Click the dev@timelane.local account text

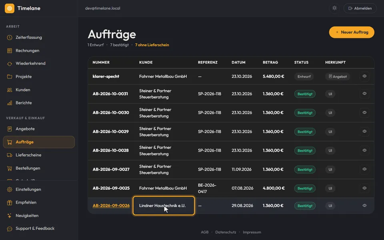[103, 8]
